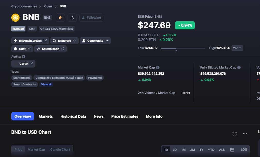Select the 1D chart range
260x157 pixels.
click(166, 150)
